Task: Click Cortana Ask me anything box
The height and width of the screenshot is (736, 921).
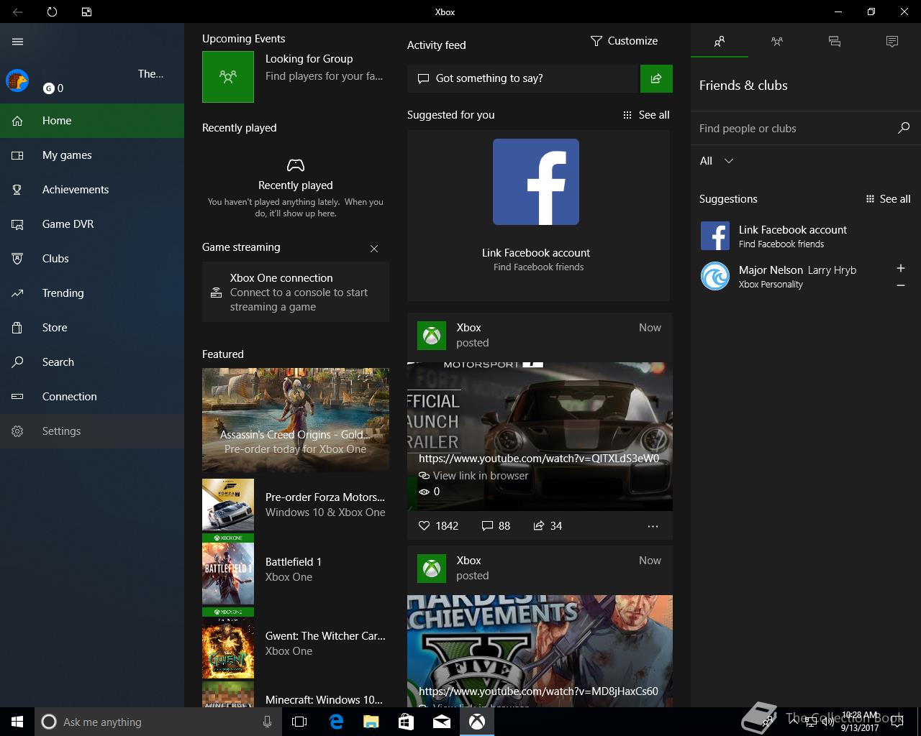Action: click(157, 722)
